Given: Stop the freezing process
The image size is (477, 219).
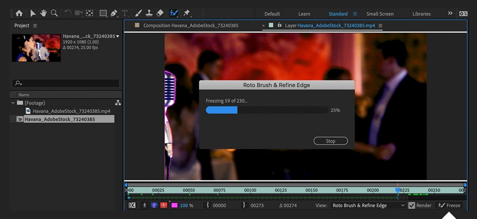Looking at the screenshot, I should tap(331, 141).
